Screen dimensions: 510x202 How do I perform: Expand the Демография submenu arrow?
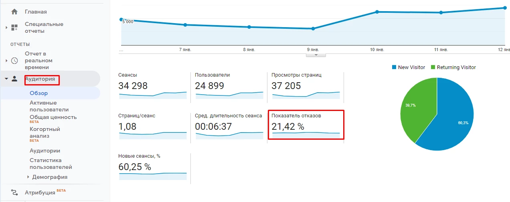coord(28,177)
